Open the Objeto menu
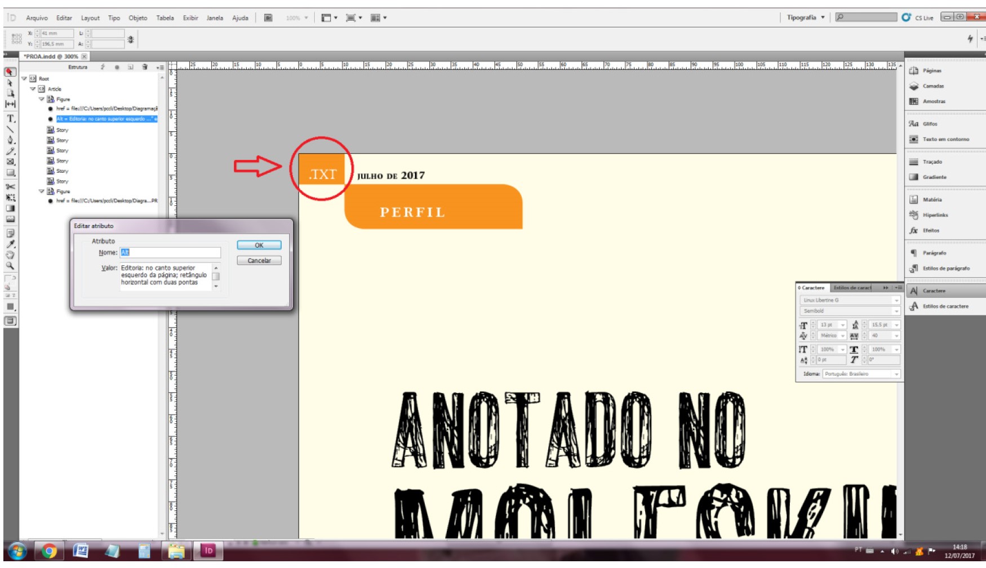The height and width of the screenshot is (568, 986). coord(137,18)
